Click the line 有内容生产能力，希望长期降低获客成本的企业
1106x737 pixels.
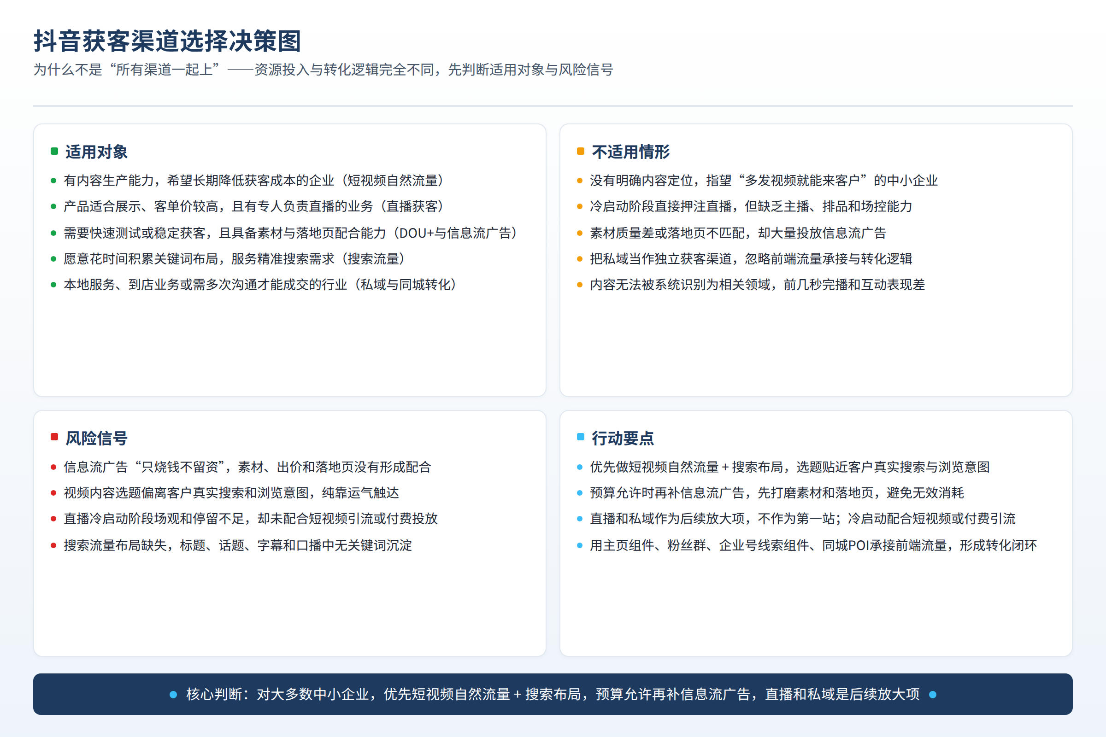(254, 181)
